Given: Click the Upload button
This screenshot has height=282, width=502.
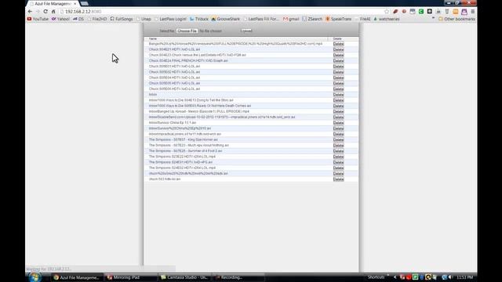Looking at the screenshot, I should click(x=246, y=31).
